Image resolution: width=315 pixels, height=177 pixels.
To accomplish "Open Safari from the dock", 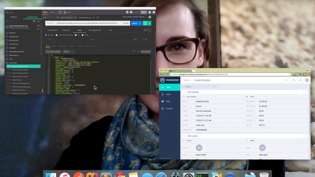I will (161, 175).
